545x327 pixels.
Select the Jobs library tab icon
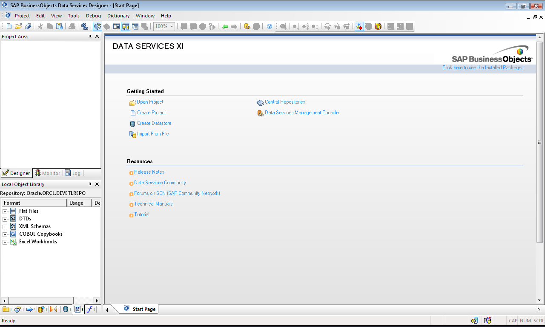coord(18,309)
